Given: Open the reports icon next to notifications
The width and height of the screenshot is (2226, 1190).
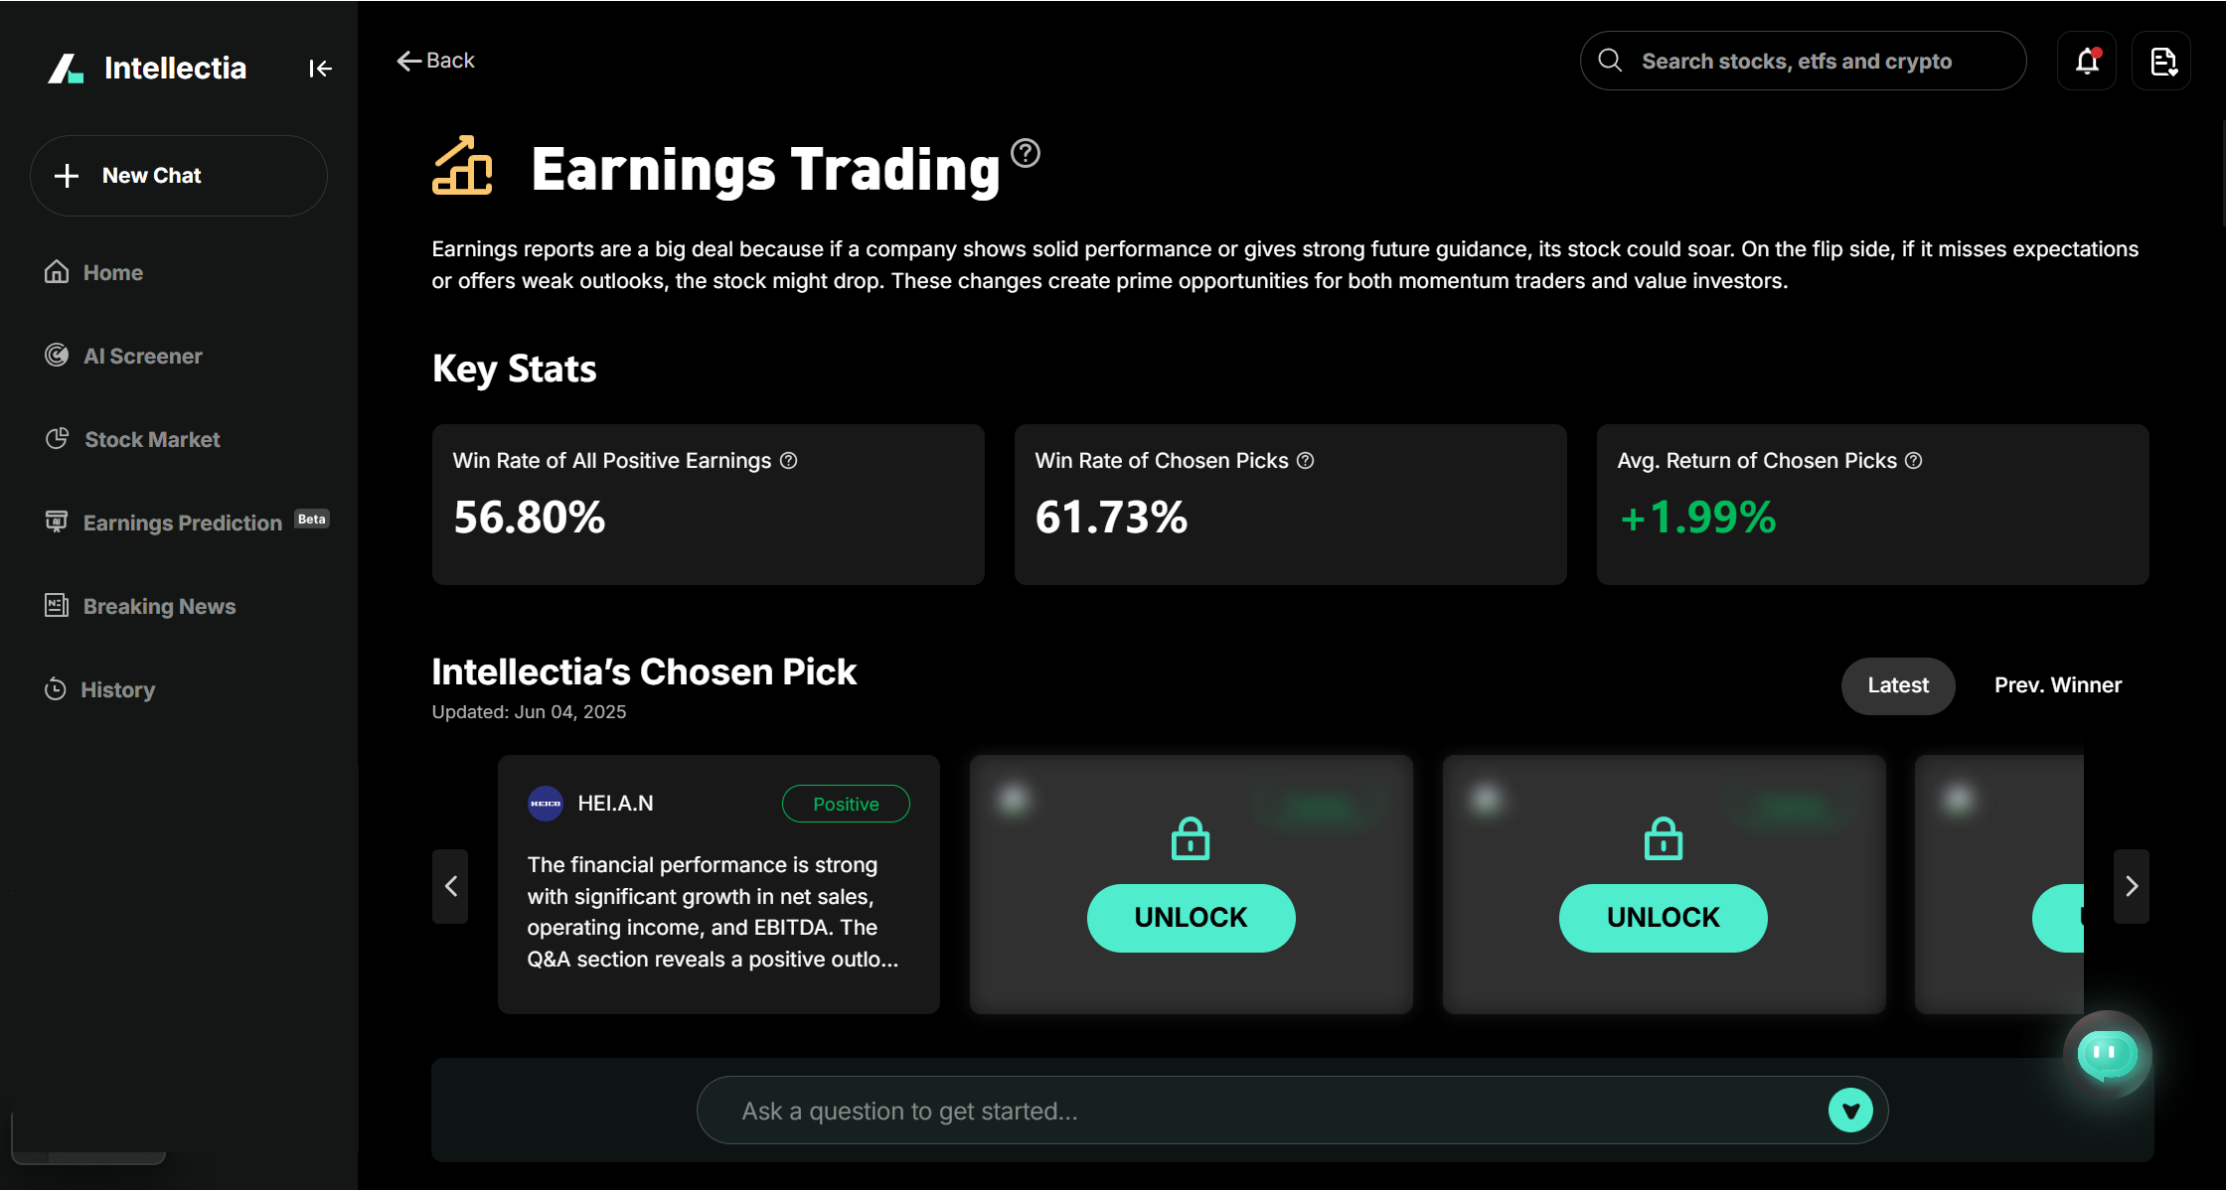Looking at the screenshot, I should [x=2161, y=61].
